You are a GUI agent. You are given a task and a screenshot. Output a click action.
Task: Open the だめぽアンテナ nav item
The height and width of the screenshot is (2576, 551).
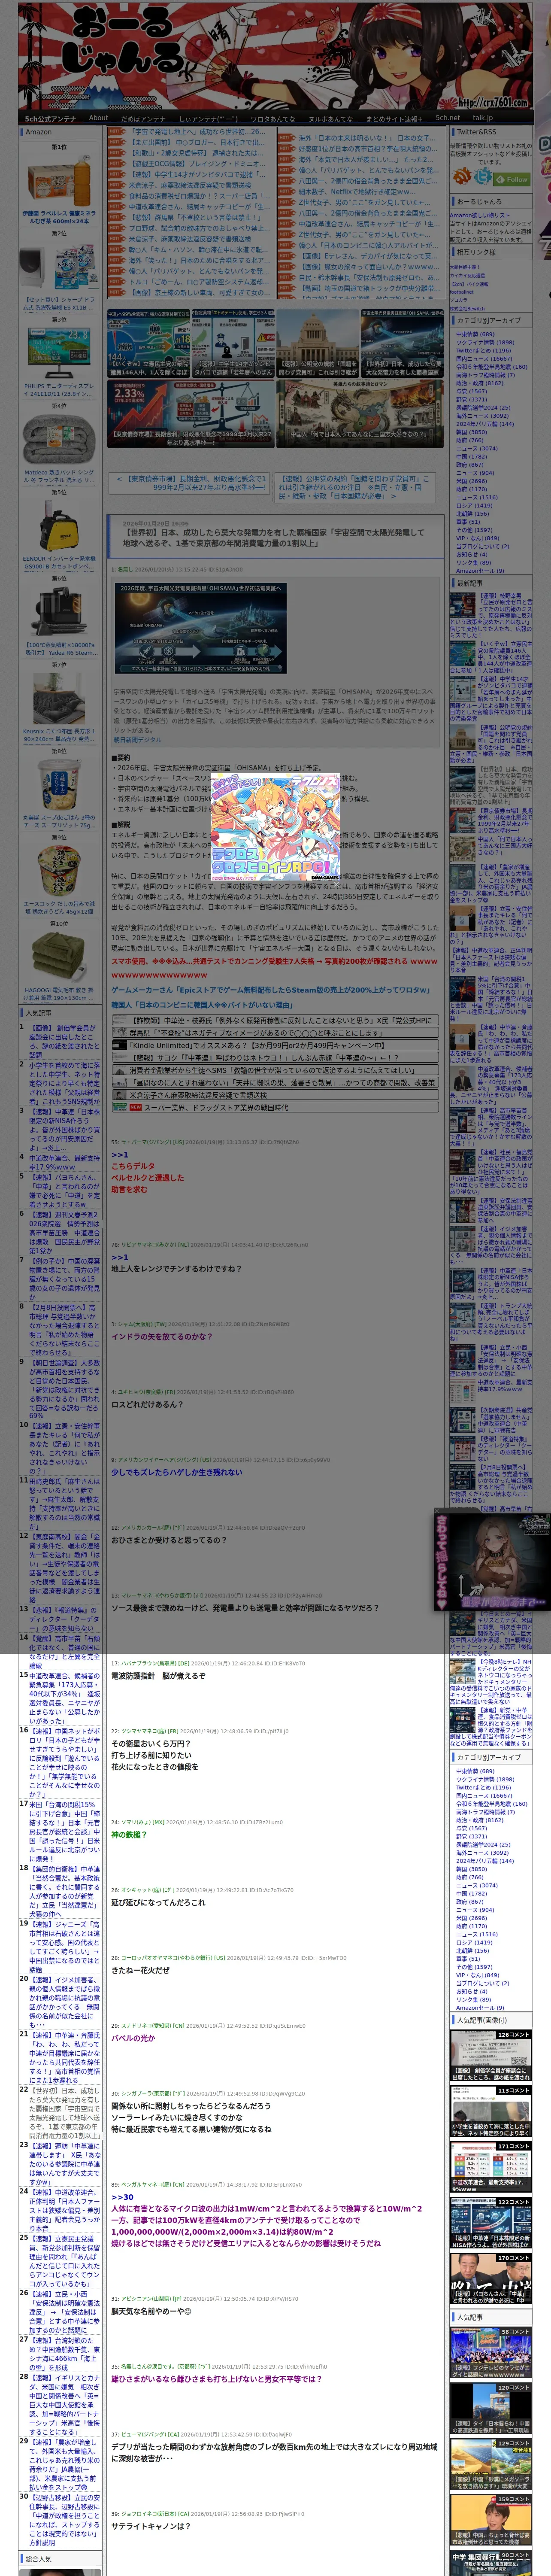tap(143, 119)
